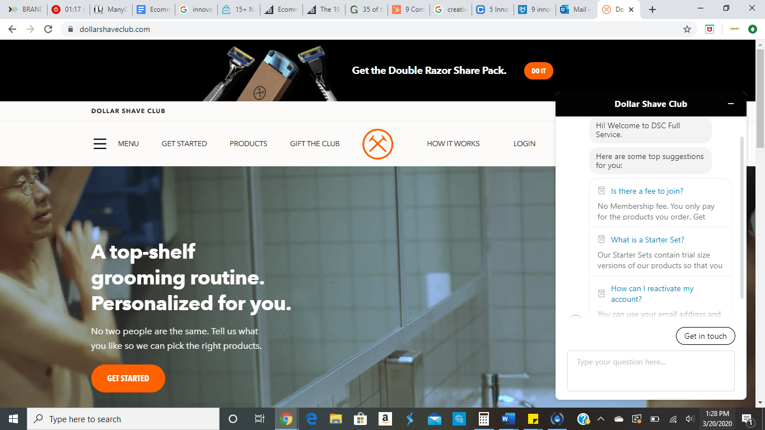This screenshot has width=765, height=430.
Task: Open Amazon from the Windows taskbar
Action: (384, 419)
